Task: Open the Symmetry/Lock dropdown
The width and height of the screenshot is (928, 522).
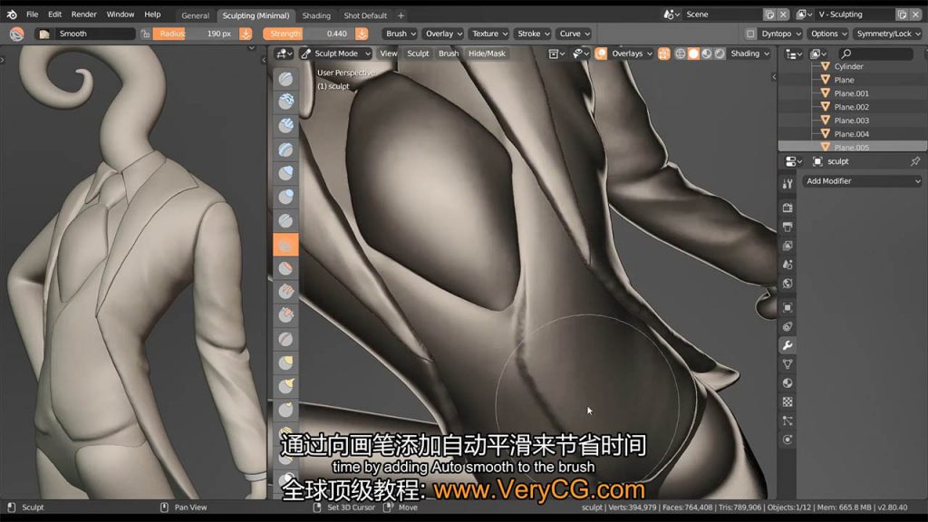Action: tap(888, 34)
